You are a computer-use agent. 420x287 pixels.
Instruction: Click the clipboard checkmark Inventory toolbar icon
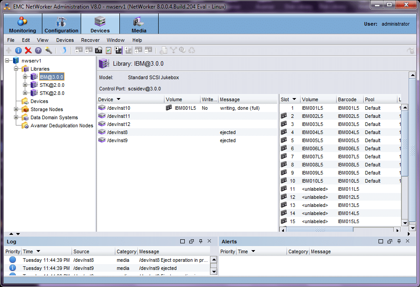point(109,50)
